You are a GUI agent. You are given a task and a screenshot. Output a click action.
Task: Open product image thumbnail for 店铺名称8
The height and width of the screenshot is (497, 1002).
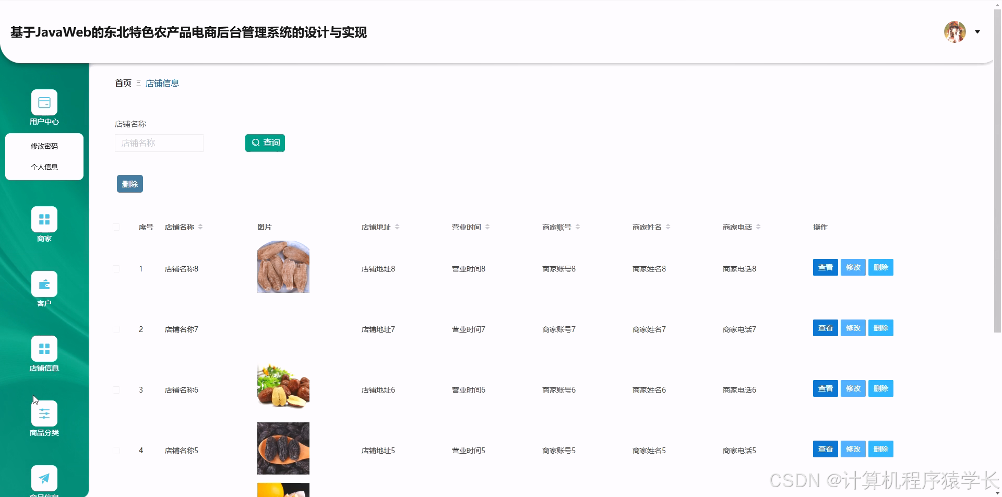(283, 267)
